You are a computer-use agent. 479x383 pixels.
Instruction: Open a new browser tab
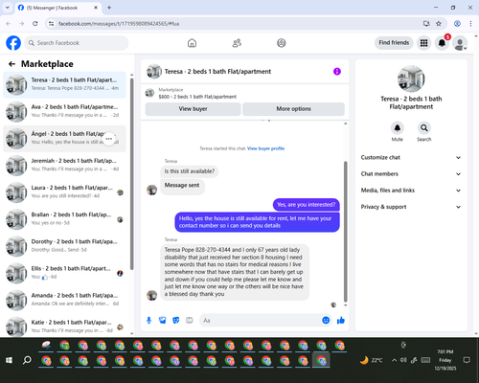[x=109, y=8]
